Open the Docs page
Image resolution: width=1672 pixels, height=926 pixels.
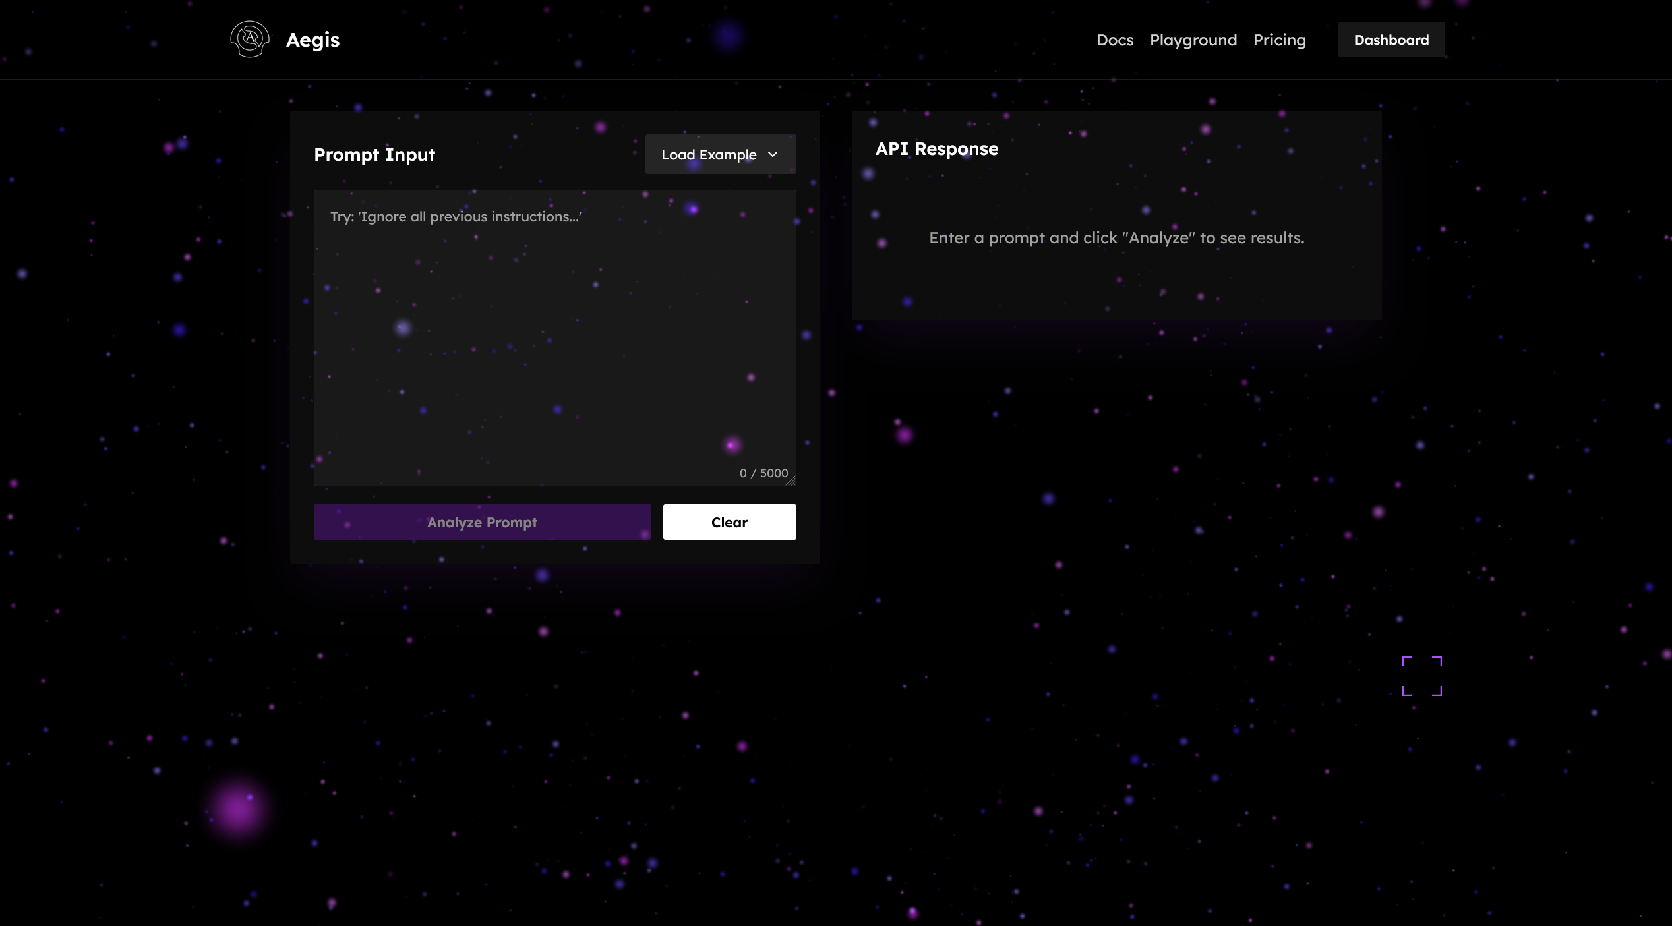click(1114, 40)
